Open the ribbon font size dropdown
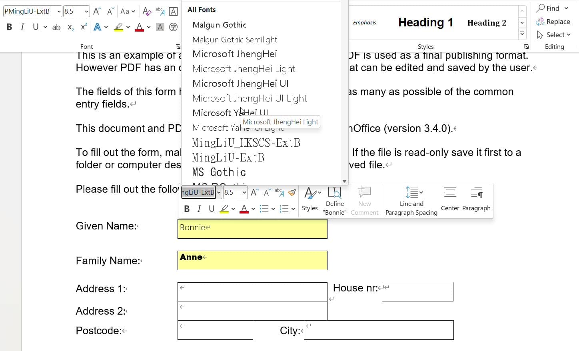 click(x=86, y=11)
